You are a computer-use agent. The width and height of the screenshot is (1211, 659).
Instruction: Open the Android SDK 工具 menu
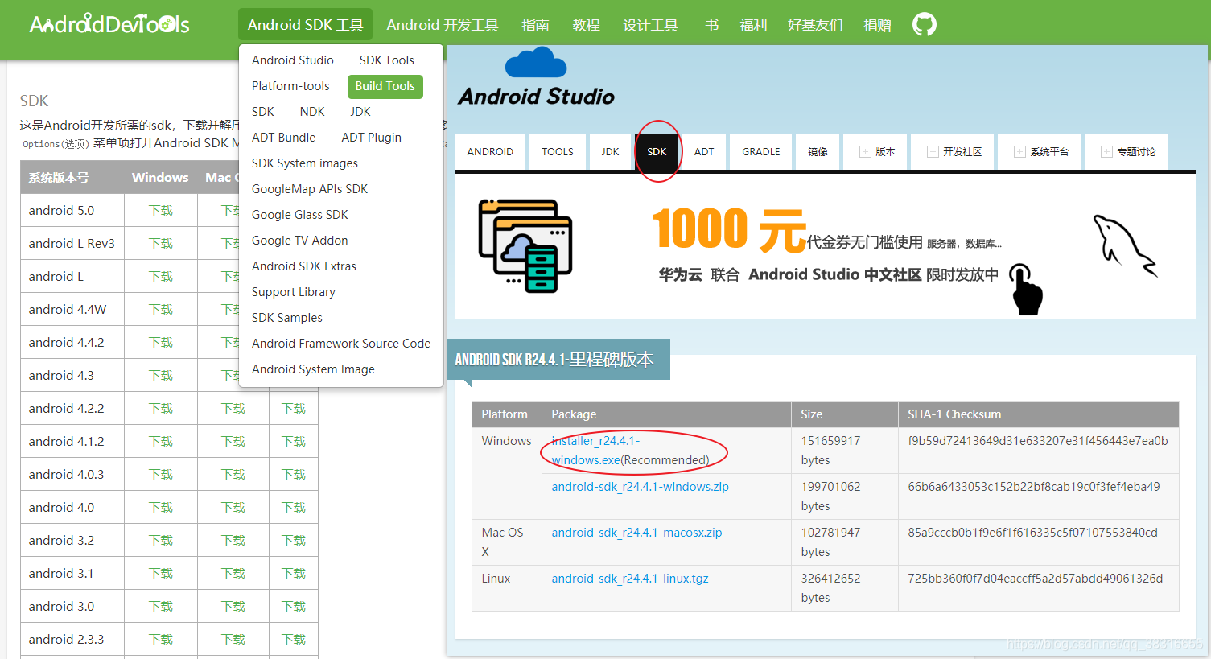point(305,25)
